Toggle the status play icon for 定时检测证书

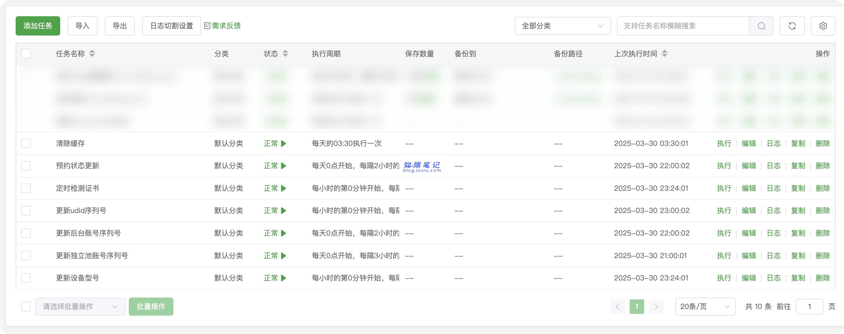pos(284,188)
